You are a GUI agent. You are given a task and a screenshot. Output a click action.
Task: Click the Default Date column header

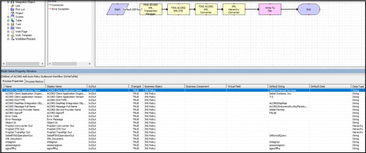pyautogui.click(x=330, y=86)
